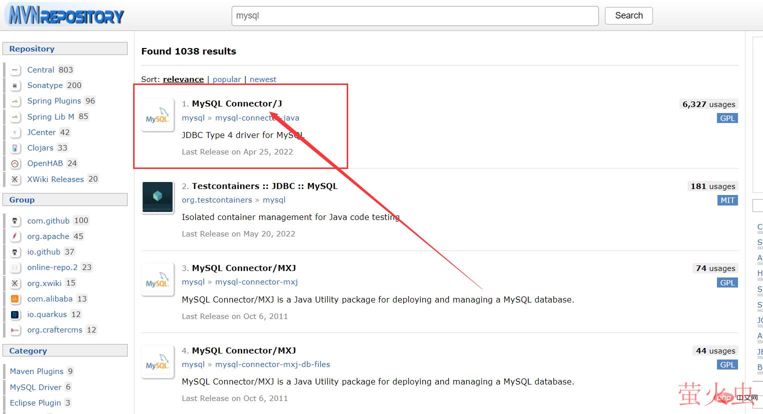763x414 pixels.
Task: Click the JCenter repository icon
Action: [15, 132]
